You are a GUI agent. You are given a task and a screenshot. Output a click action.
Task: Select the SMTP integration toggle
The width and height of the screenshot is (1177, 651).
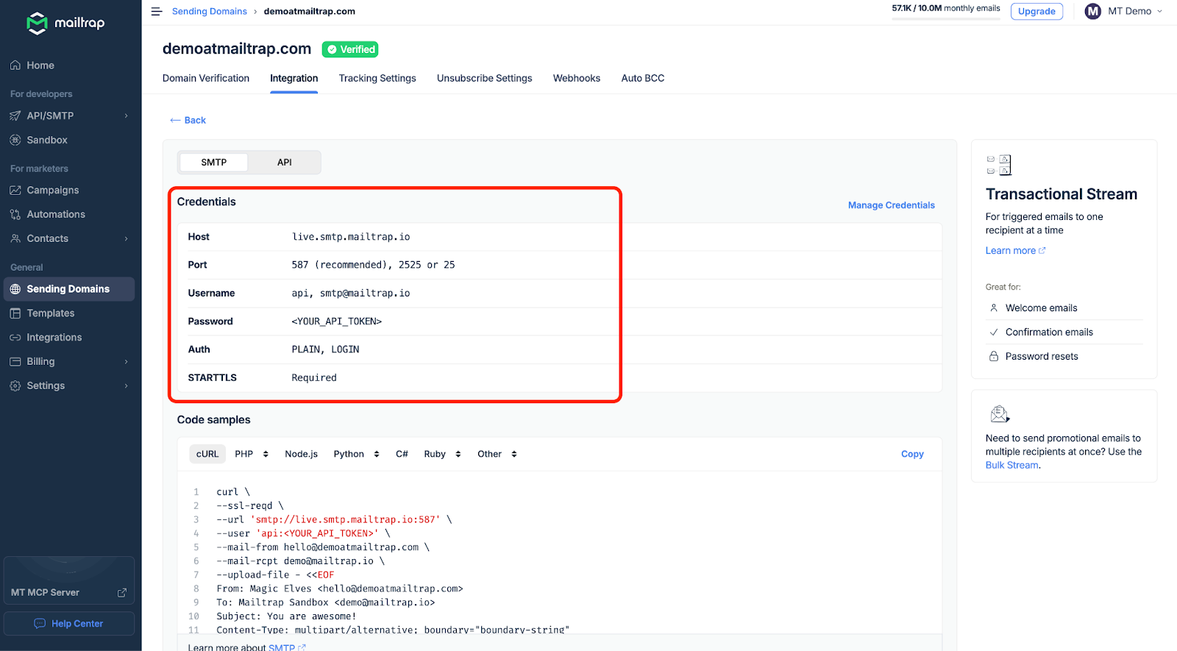[x=214, y=163]
